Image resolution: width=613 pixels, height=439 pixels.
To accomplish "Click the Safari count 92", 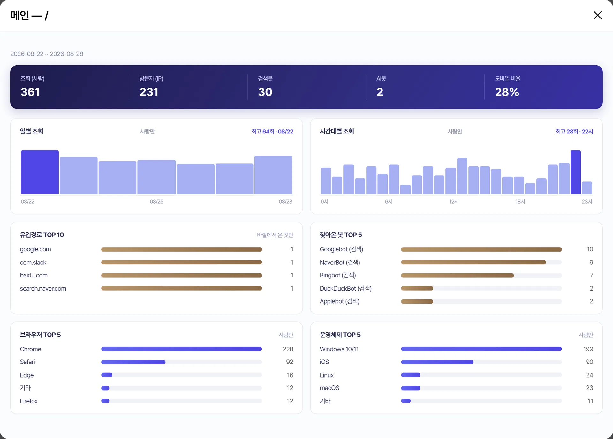I will click(x=290, y=362).
